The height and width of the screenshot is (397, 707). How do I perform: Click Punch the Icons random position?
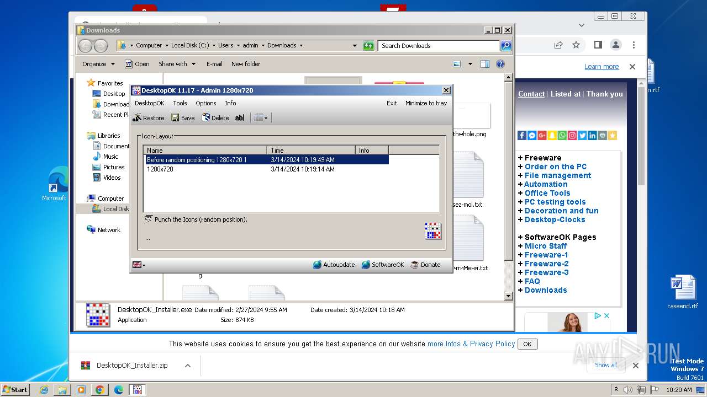(196, 219)
